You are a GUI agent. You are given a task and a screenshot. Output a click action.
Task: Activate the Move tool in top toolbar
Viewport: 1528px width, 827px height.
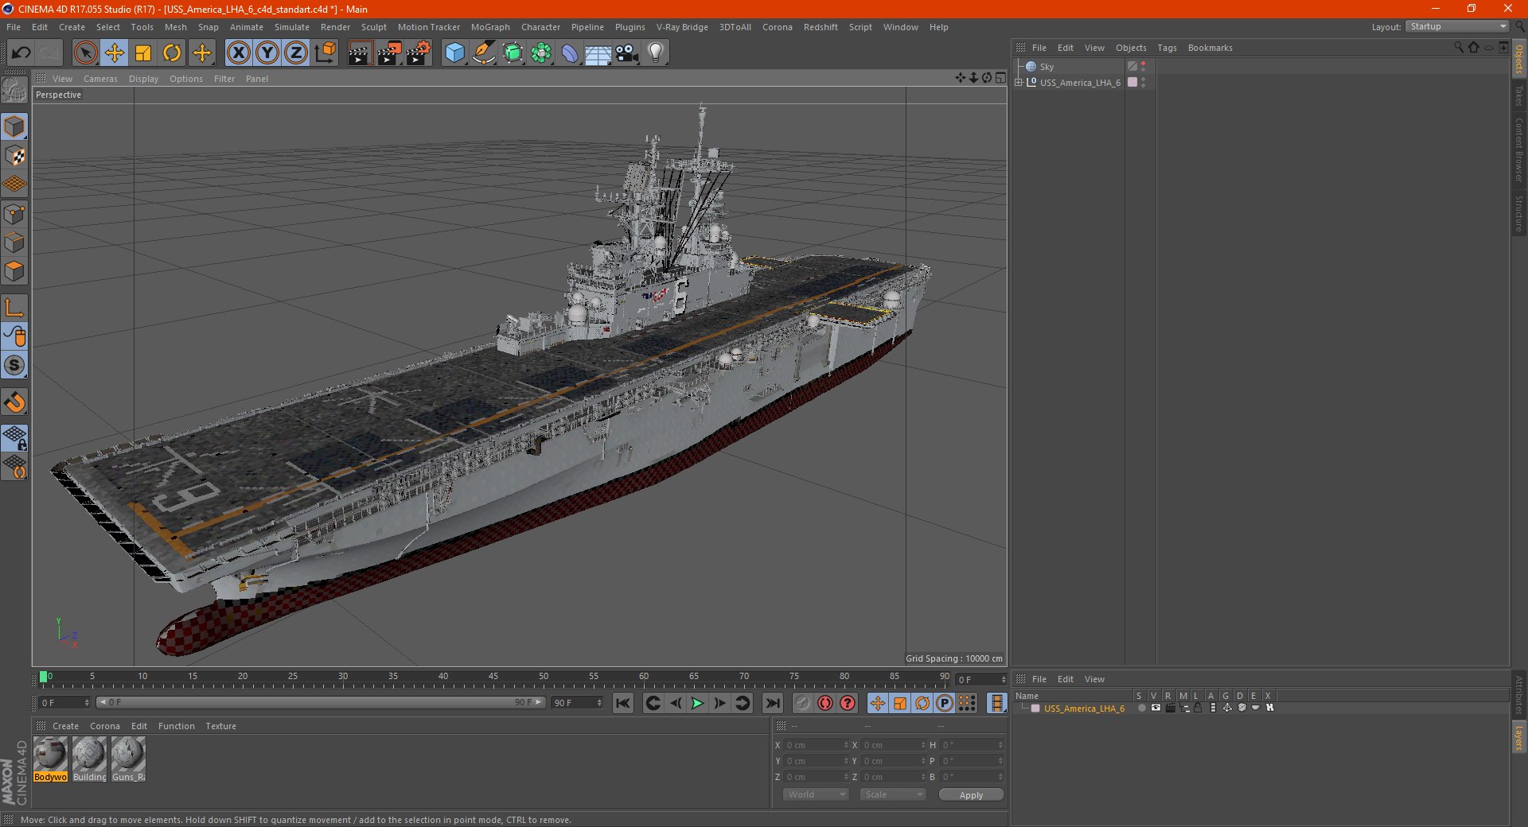115,53
